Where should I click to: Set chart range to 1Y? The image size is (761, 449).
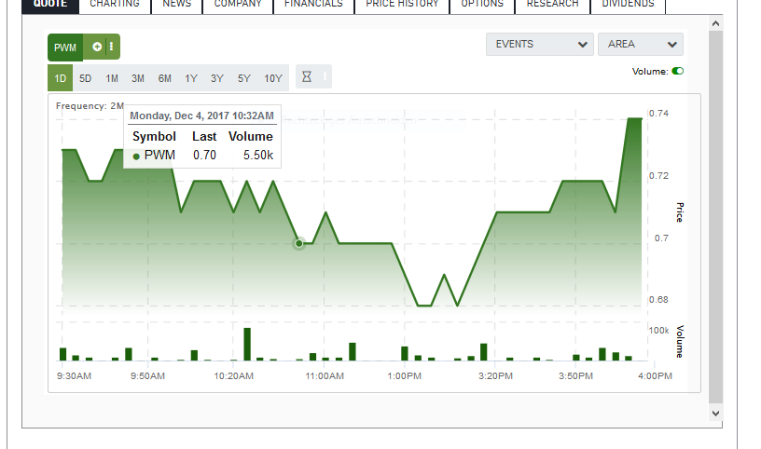point(191,78)
